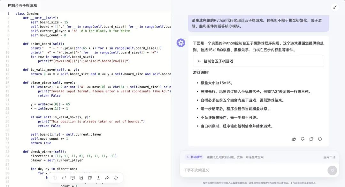Click the send message arrow button

(332, 170)
